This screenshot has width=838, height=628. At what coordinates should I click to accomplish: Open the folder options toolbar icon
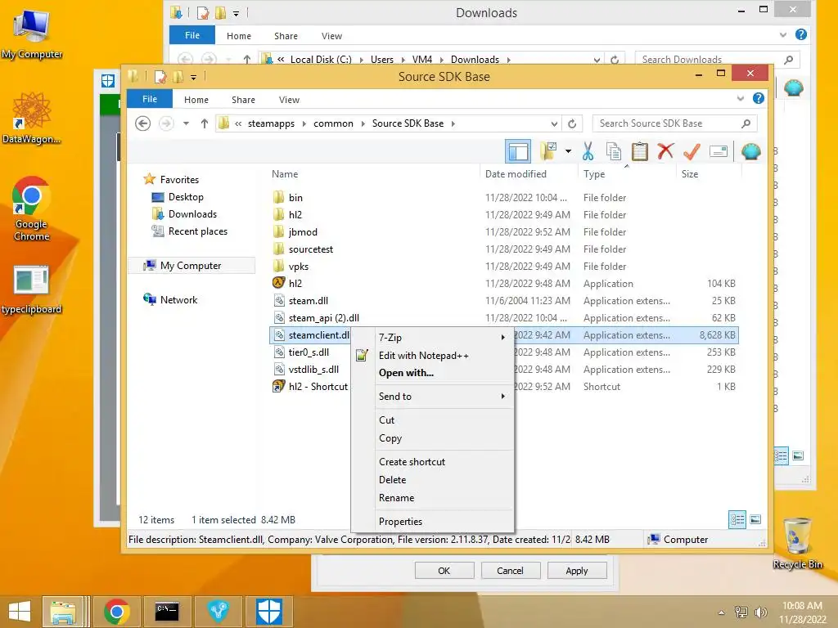[548, 151]
